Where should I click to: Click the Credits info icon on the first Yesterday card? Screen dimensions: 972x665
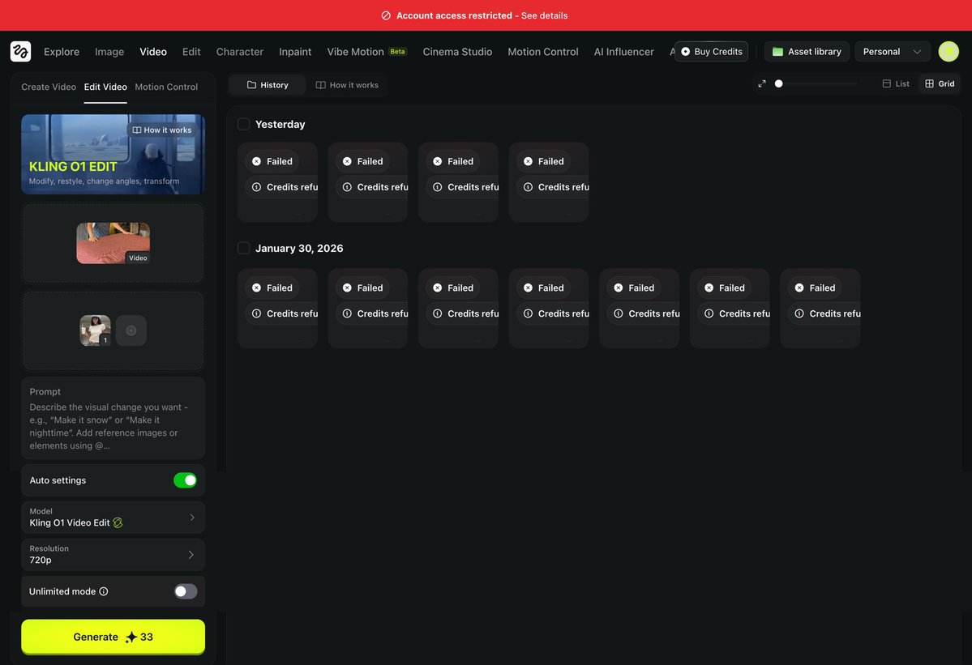pos(257,187)
